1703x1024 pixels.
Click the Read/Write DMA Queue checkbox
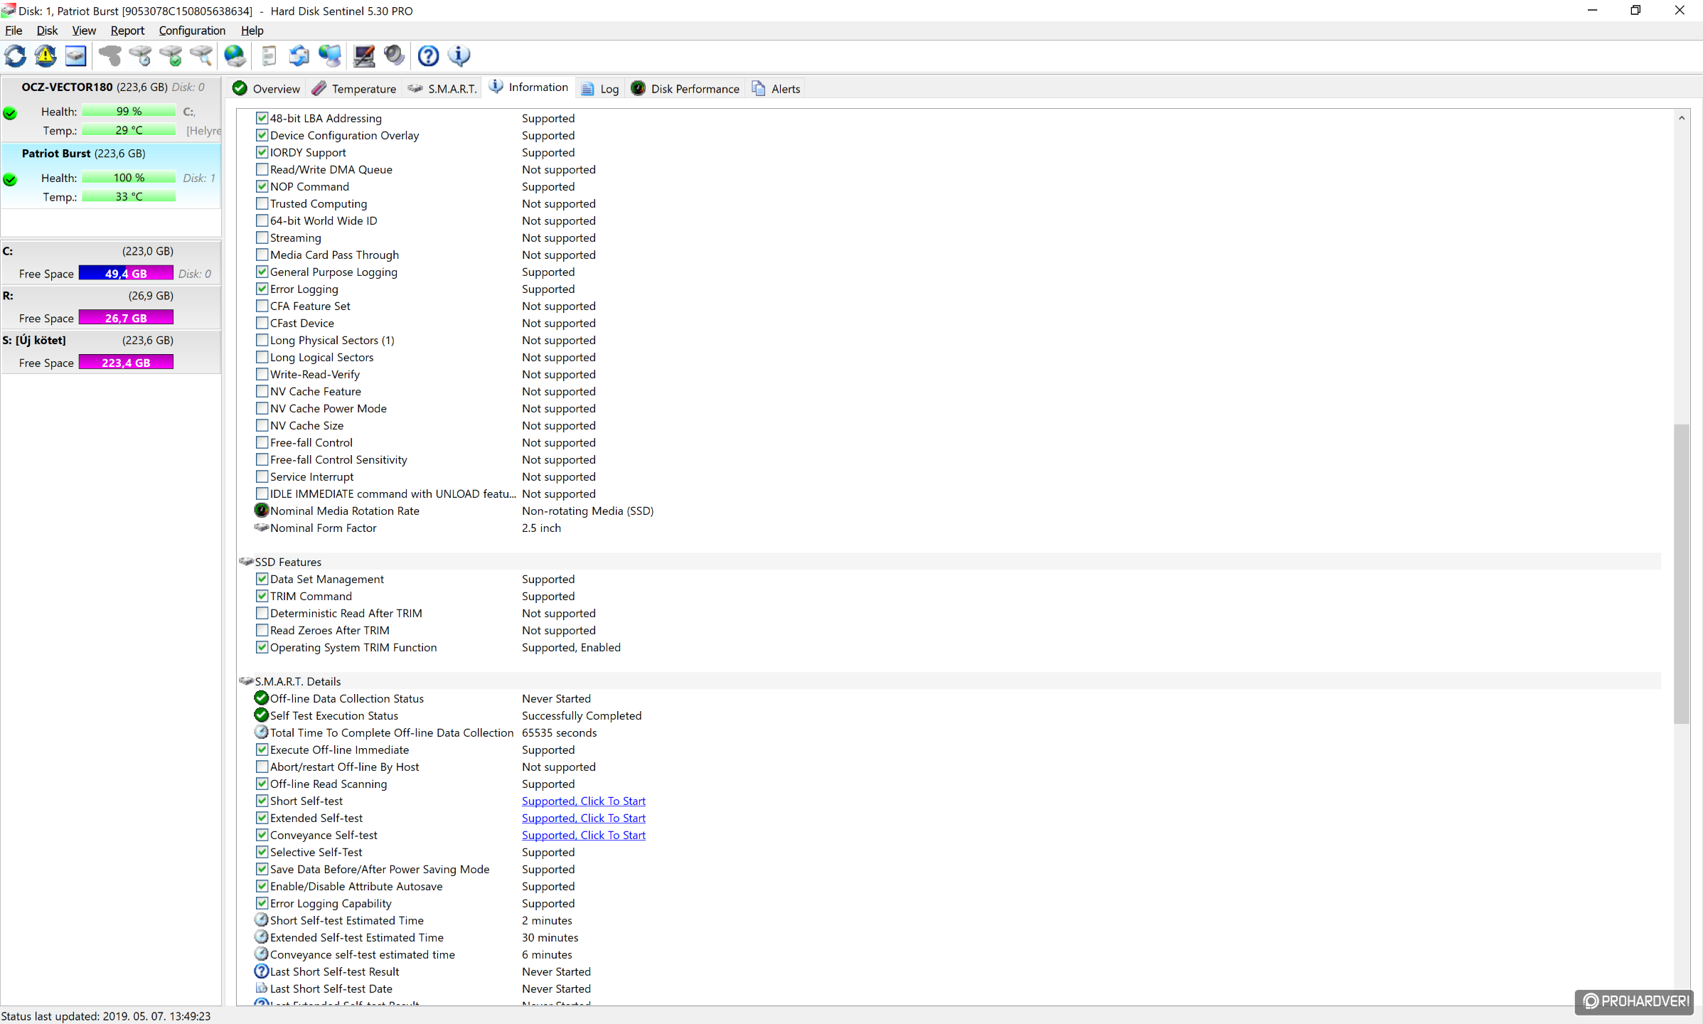click(262, 169)
